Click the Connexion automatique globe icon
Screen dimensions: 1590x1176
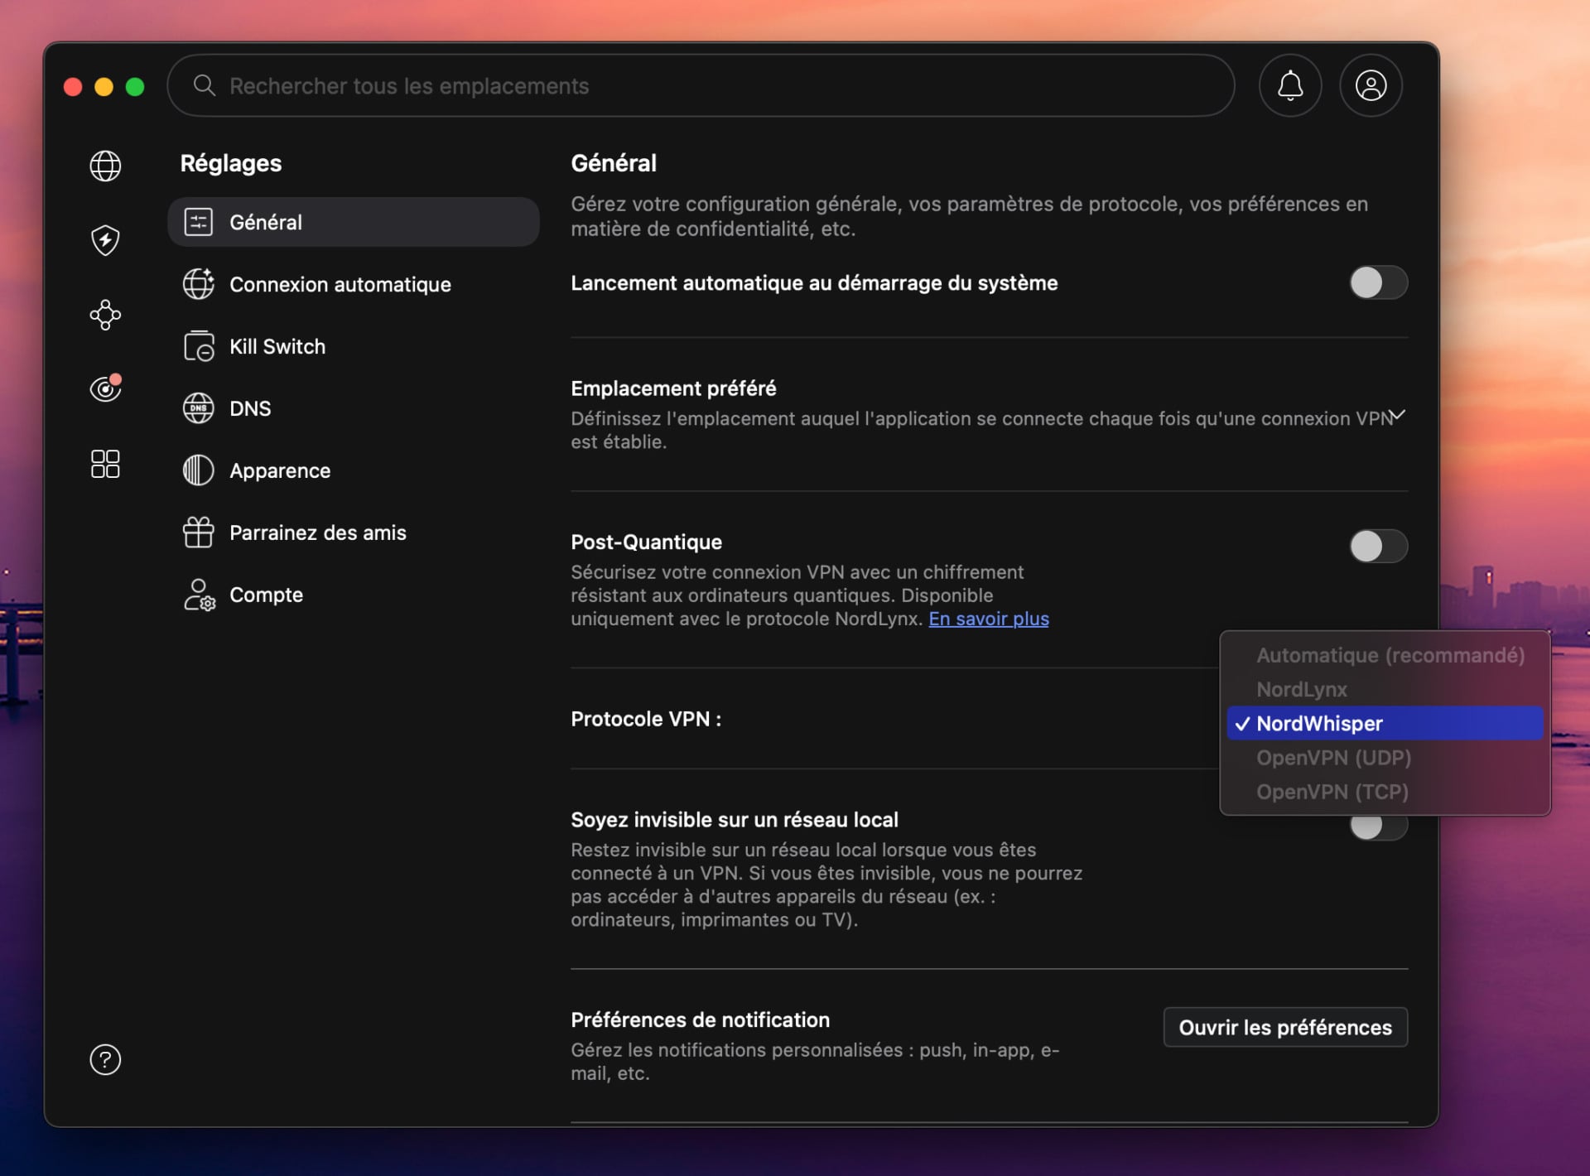click(x=199, y=284)
